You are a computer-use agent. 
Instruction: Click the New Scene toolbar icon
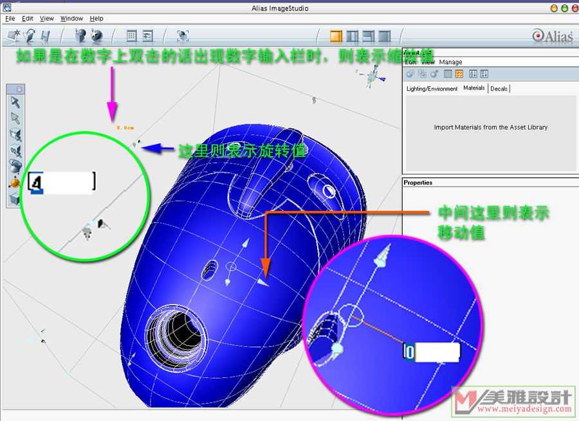14,35
